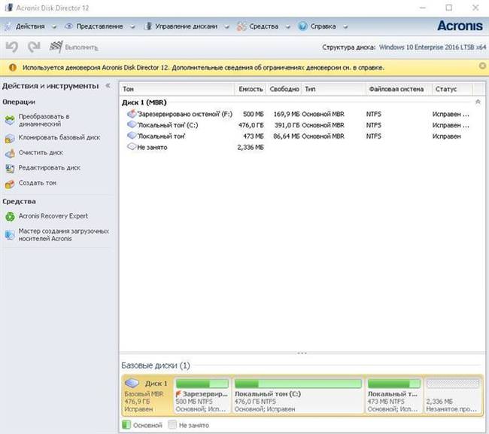This screenshot has width=489, height=434.
Task: Select Зарезервир... 500 МБ partition block
Action: pyautogui.click(x=202, y=396)
